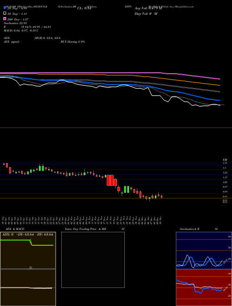232x306 pixels.
Task: Click the 'Intra Day Trading Price & MR' title
Action: [85, 229]
